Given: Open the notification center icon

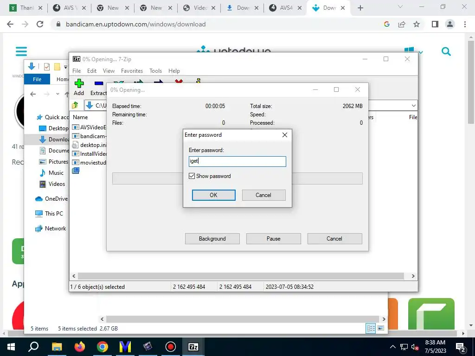Looking at the screenshot, I should click(461, 347).
